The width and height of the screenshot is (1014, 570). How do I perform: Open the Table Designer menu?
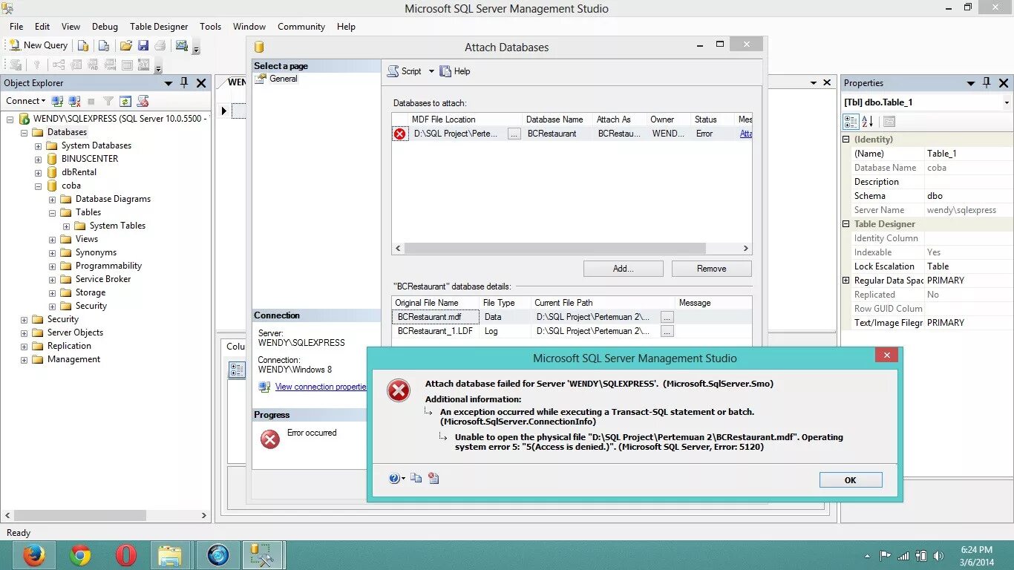pos(159,26)
